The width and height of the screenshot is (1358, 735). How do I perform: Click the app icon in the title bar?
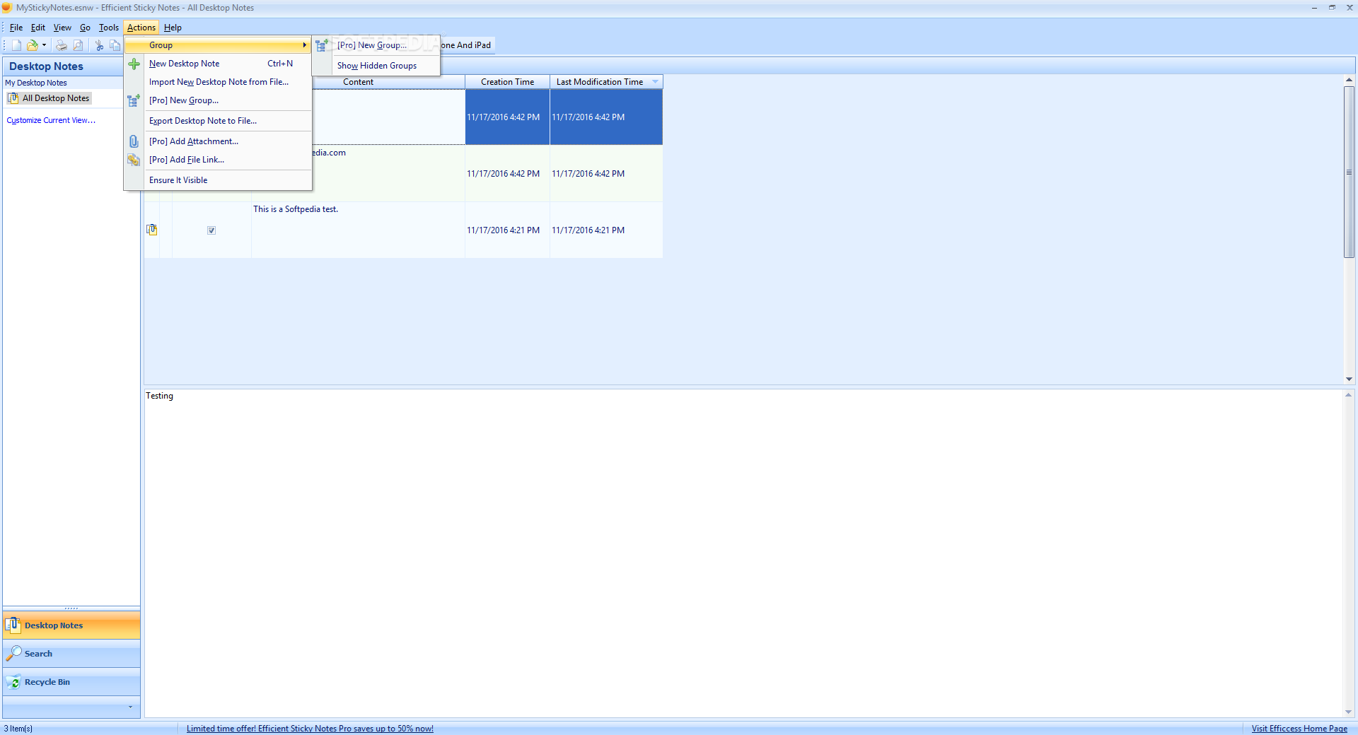tap(7, 8)
